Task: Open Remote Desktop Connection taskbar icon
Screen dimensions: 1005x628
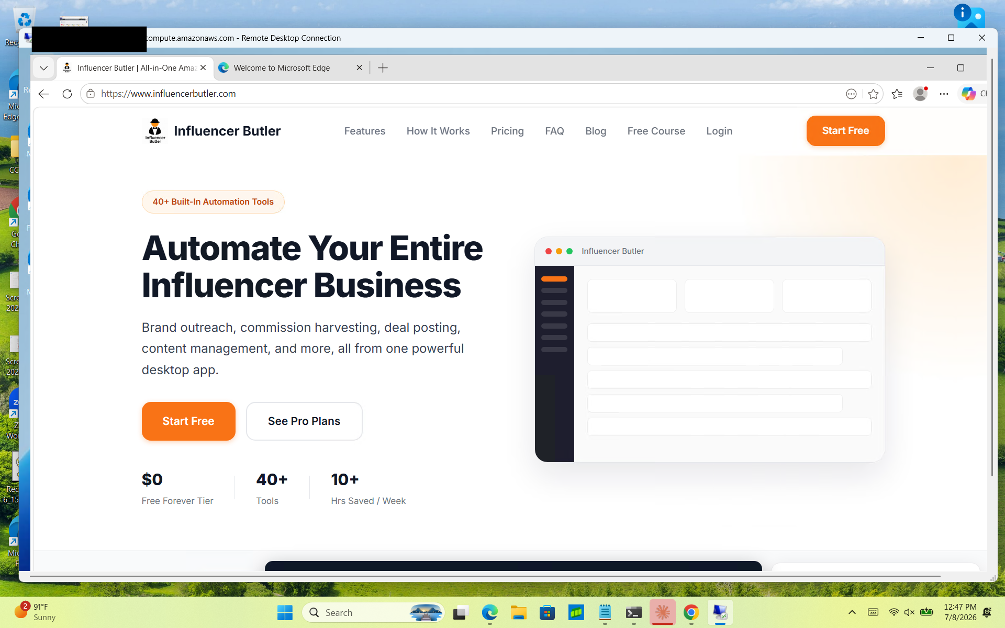Action: point(720,612)
